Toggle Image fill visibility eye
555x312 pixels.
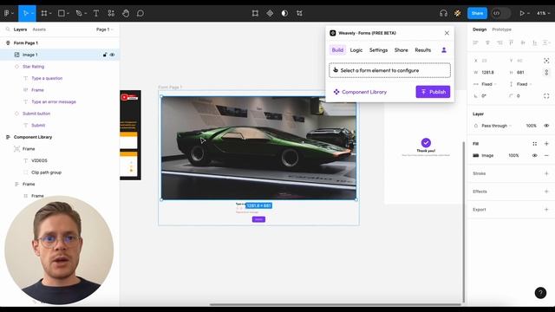coord(534,156)
